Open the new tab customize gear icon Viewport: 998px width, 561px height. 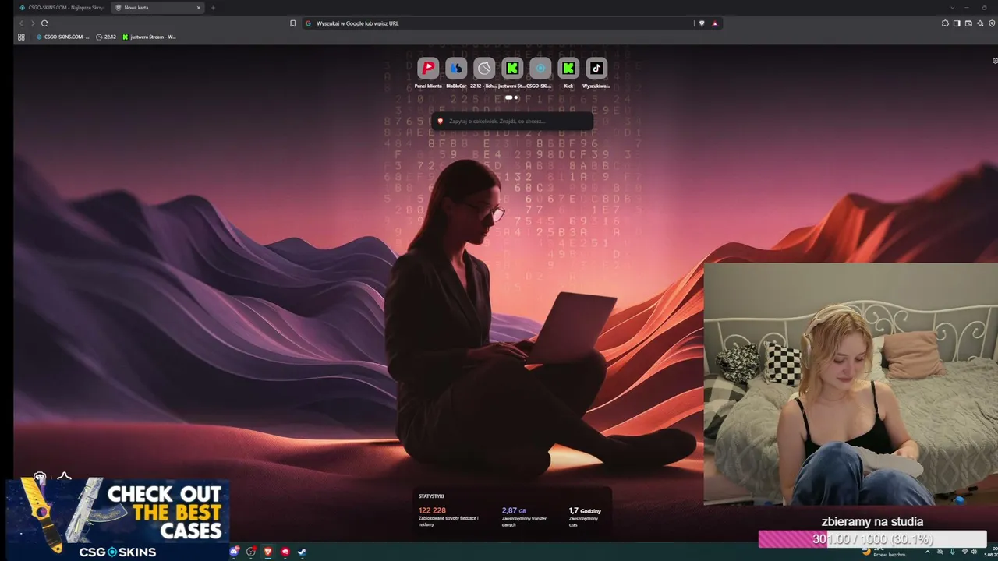995,61
